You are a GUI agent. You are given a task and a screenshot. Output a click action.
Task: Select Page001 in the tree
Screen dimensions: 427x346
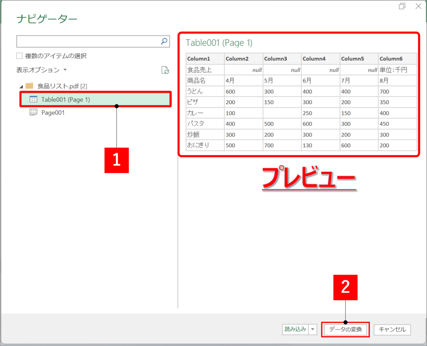(53, 112)
